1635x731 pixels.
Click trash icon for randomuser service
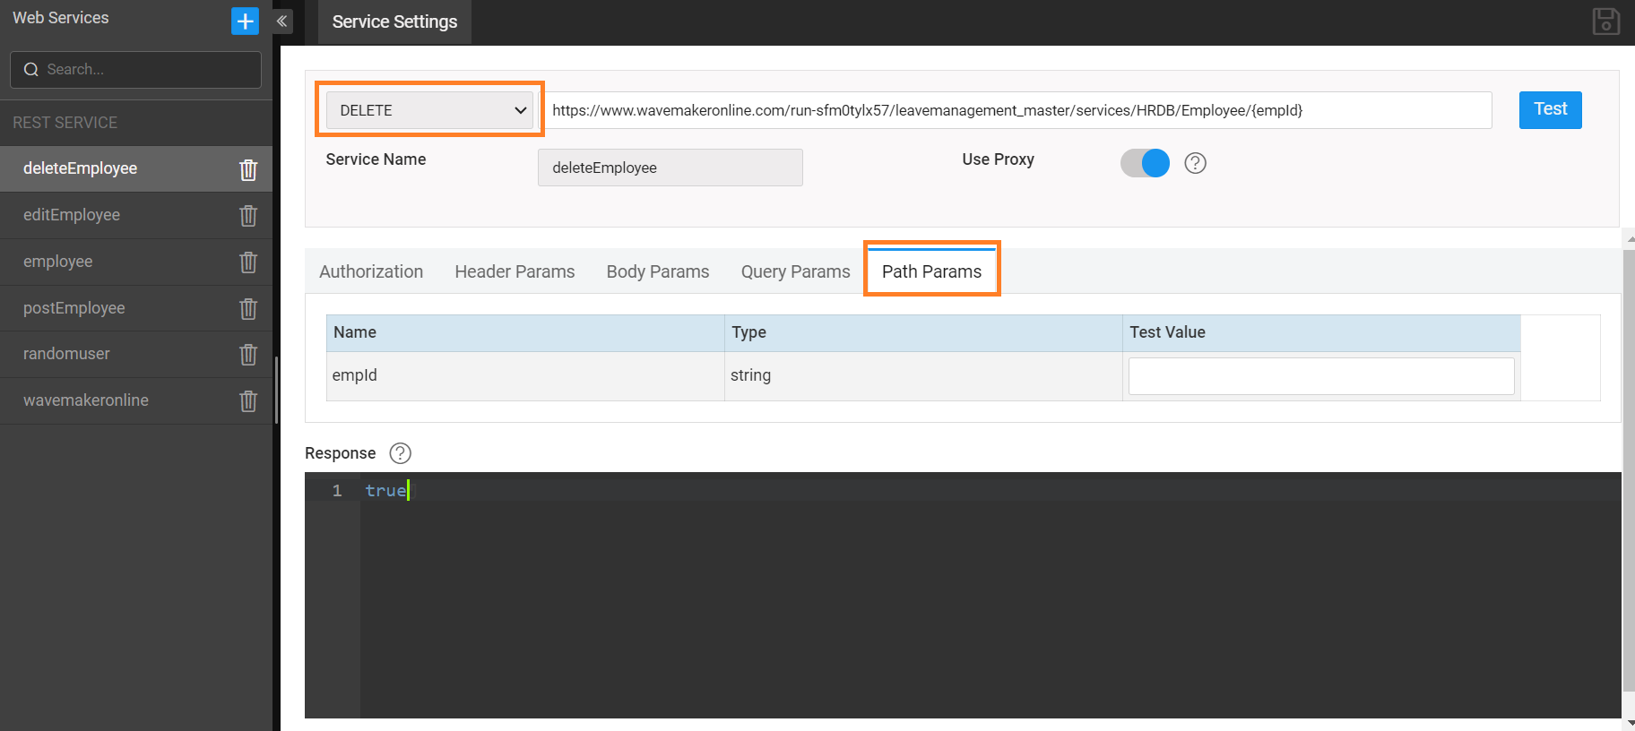tap(248, 355)
